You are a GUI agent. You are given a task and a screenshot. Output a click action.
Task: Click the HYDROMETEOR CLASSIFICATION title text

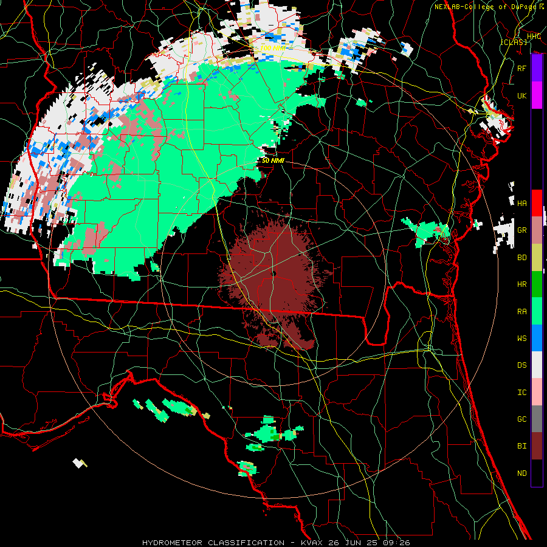213,543
